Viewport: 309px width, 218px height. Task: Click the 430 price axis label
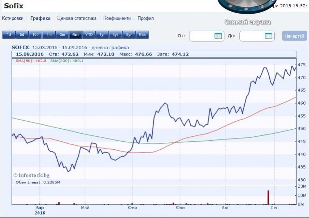[x=302, y=180]
